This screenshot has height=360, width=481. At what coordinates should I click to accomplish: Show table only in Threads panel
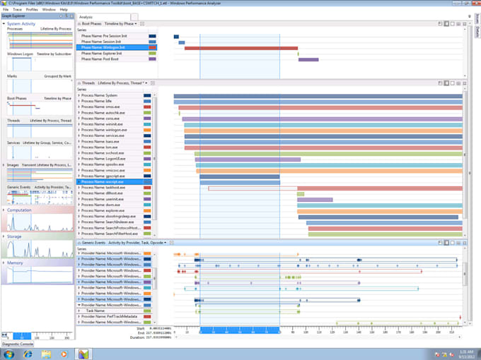pos(458,83)
